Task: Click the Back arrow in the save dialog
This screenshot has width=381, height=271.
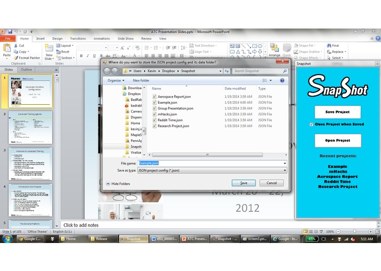Action: pyautogui.click(x=107, y=71)
